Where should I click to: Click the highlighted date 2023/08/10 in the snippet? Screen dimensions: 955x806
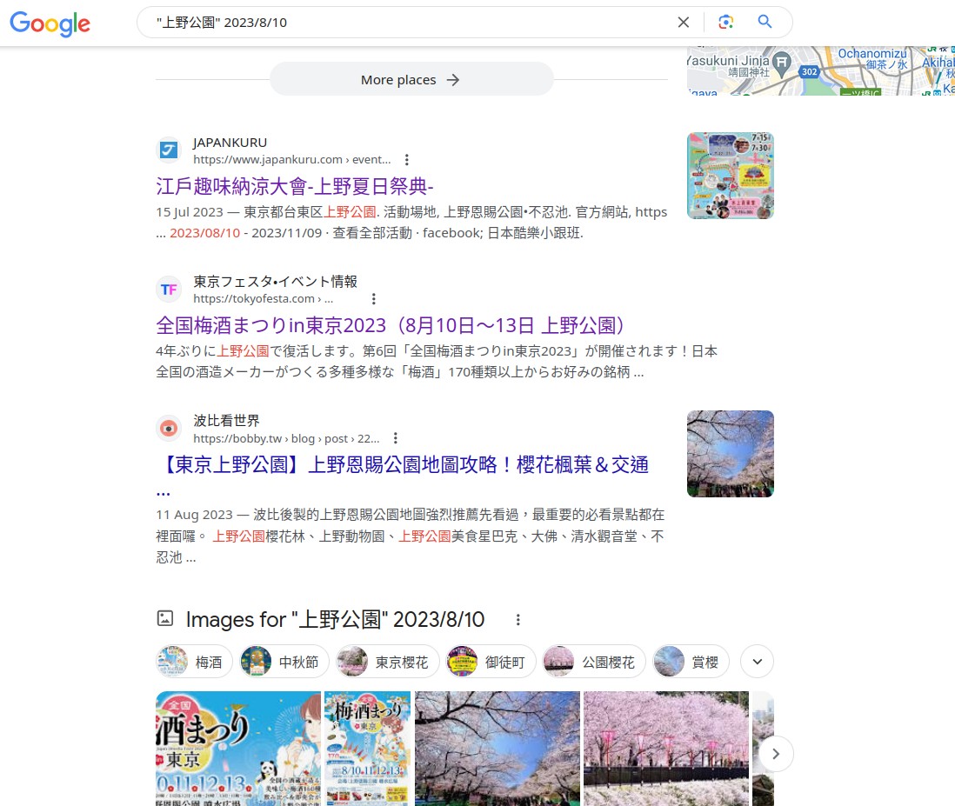point(204,233)
